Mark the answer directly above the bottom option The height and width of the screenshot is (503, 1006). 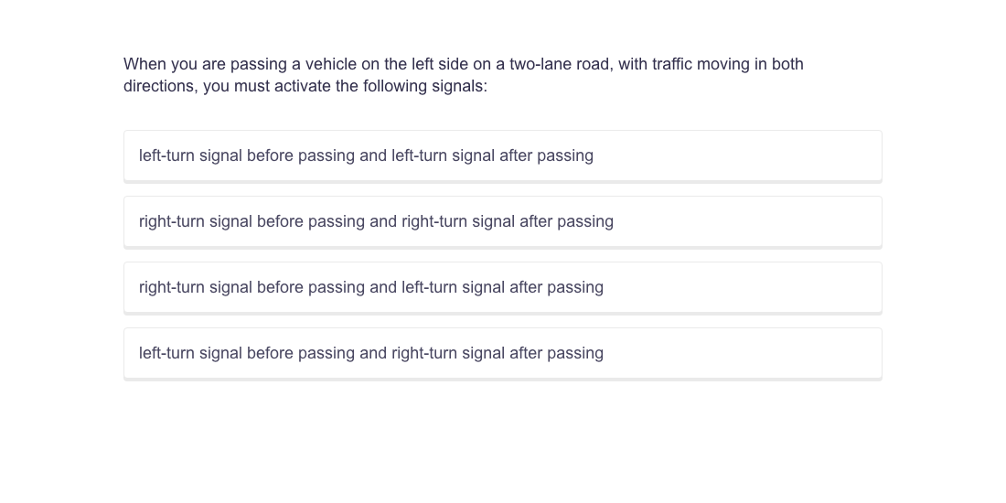(x=502, y=287)
